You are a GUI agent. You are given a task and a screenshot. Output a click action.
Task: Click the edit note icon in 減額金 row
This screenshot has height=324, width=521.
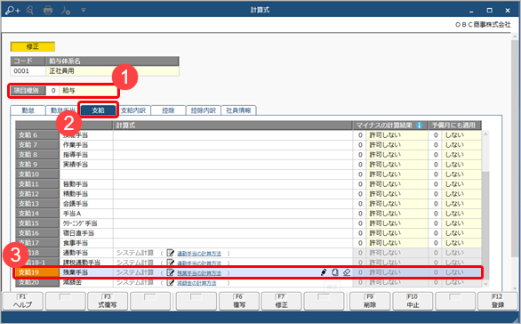click(x=171, y=282)
